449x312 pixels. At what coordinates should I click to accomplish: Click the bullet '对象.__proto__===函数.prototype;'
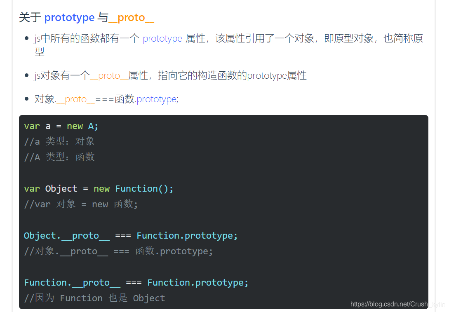point(106,99)
